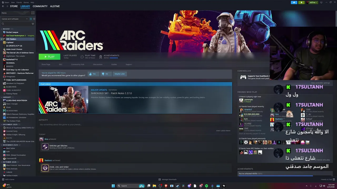Open the ald7me account dropdown
Viewport: 337px width, 189px height.
[312, 2]
